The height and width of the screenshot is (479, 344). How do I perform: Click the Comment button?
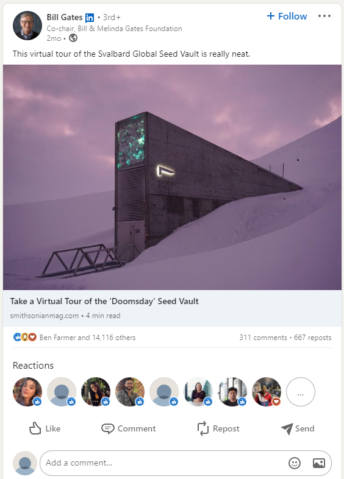129,428
